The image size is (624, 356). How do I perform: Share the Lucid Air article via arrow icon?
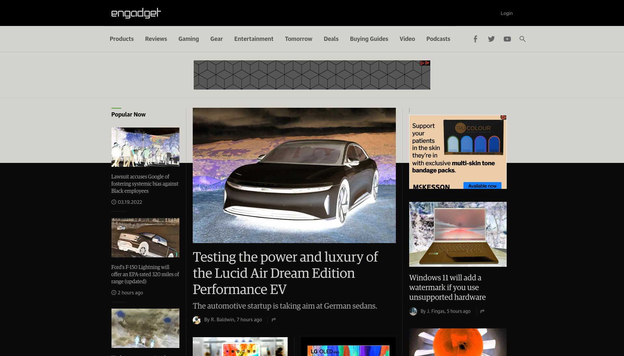[x=274, y=320]
